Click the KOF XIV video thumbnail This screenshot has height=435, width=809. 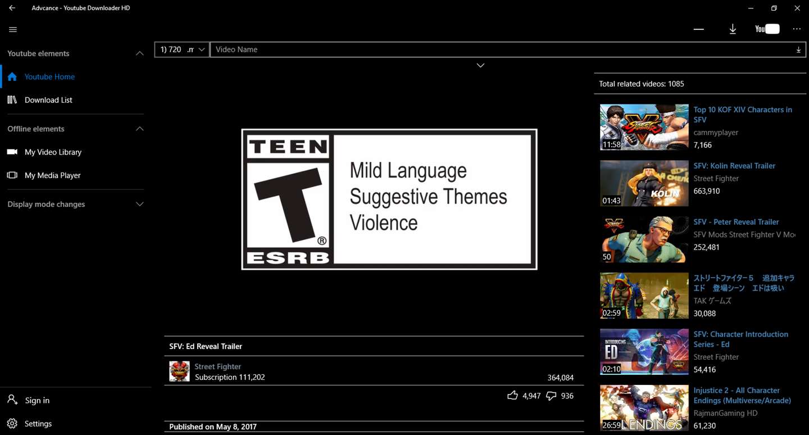point(644,127)
